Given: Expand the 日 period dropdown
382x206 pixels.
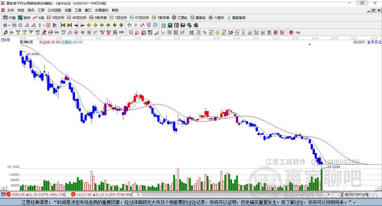Looking at the screenshot, I should 9,25.
